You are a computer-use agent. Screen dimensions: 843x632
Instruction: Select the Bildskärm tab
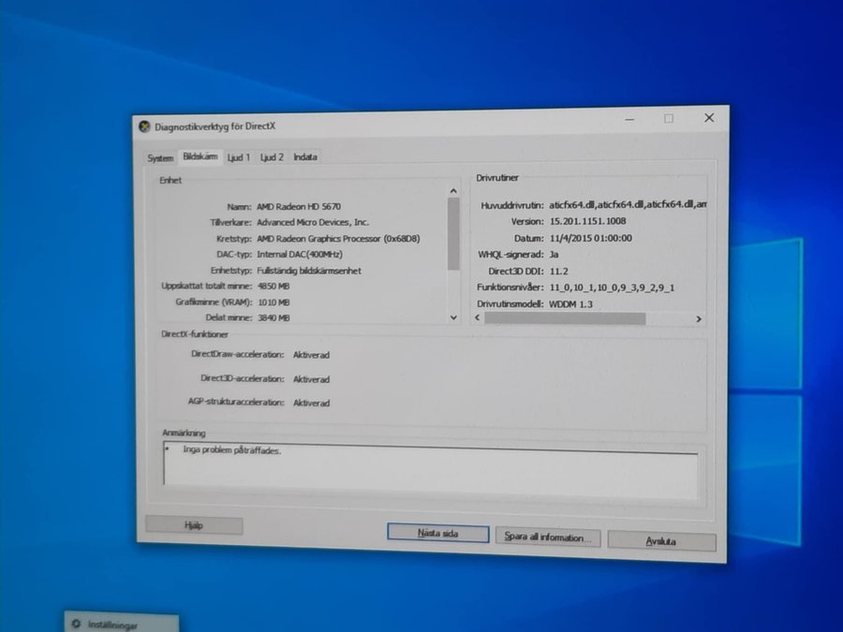click(200, 156)
